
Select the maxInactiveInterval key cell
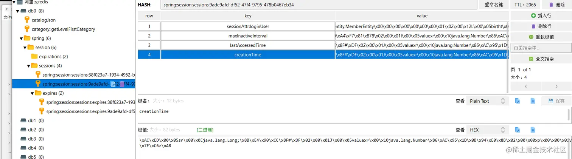point(248,36)
